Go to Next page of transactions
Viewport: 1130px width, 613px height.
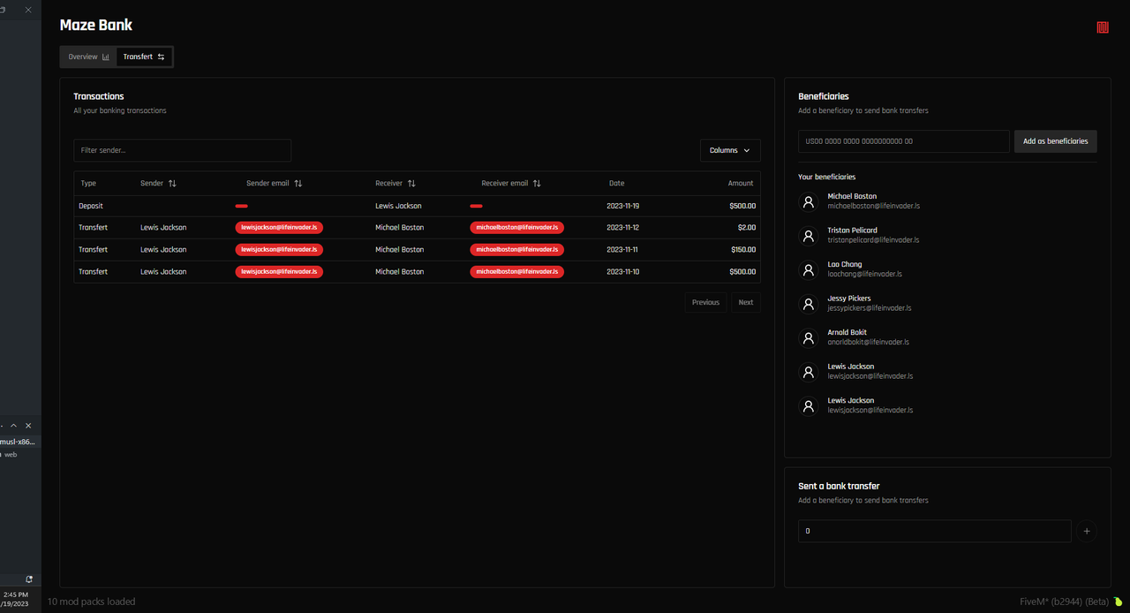(x=746, y=302)
